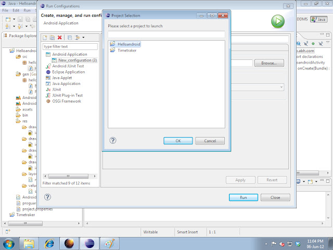Screen dimensions: 333x250
Task: Select assets folder in Package Explorer
Action: click(x=24, y=109)
